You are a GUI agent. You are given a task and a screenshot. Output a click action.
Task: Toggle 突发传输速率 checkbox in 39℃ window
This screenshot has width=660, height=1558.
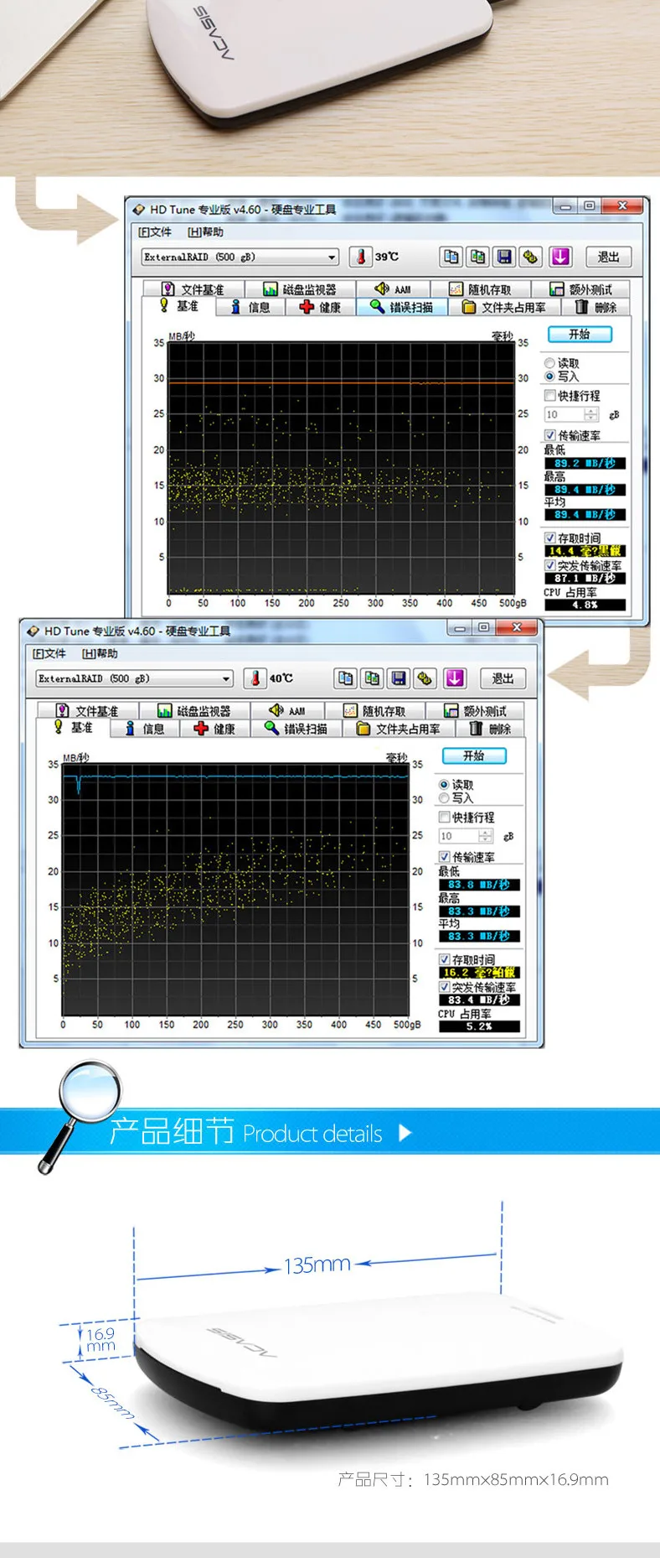[x=550, y=565]
